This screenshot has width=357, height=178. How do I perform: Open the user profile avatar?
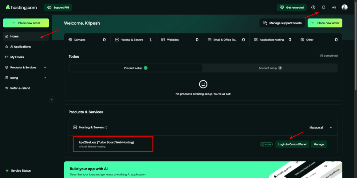(344, 8)
